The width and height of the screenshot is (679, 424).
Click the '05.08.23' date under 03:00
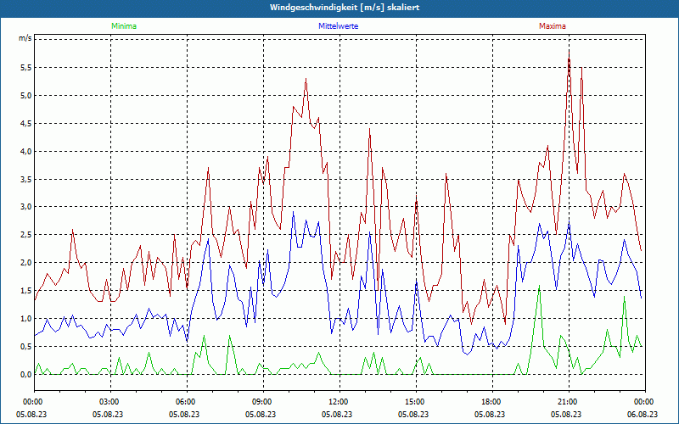pyautogui.click(x=108, y=415)
